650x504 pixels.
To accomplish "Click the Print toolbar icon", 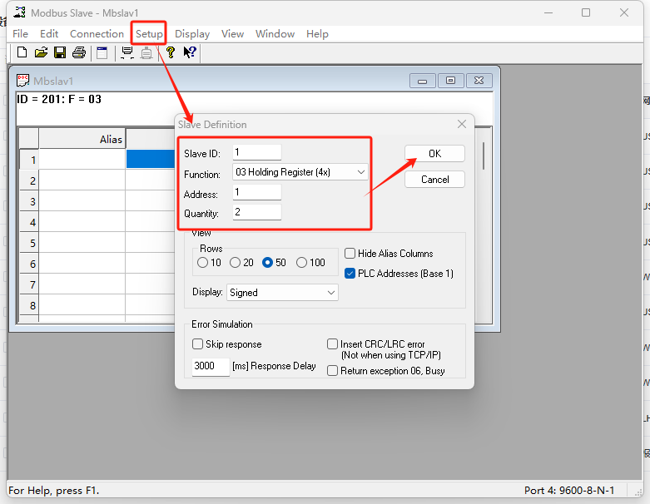I will pyautogui.click(x=79, y=52).
